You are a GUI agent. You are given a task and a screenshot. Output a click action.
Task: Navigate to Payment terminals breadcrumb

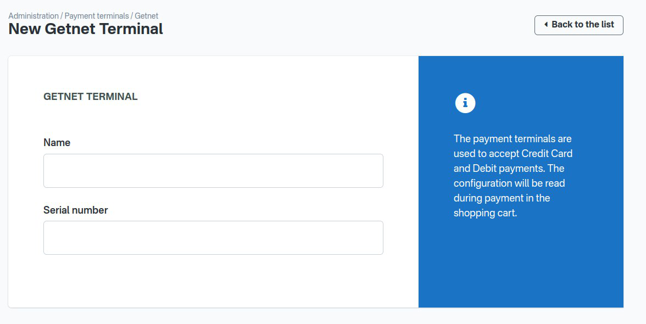(97, 16)
